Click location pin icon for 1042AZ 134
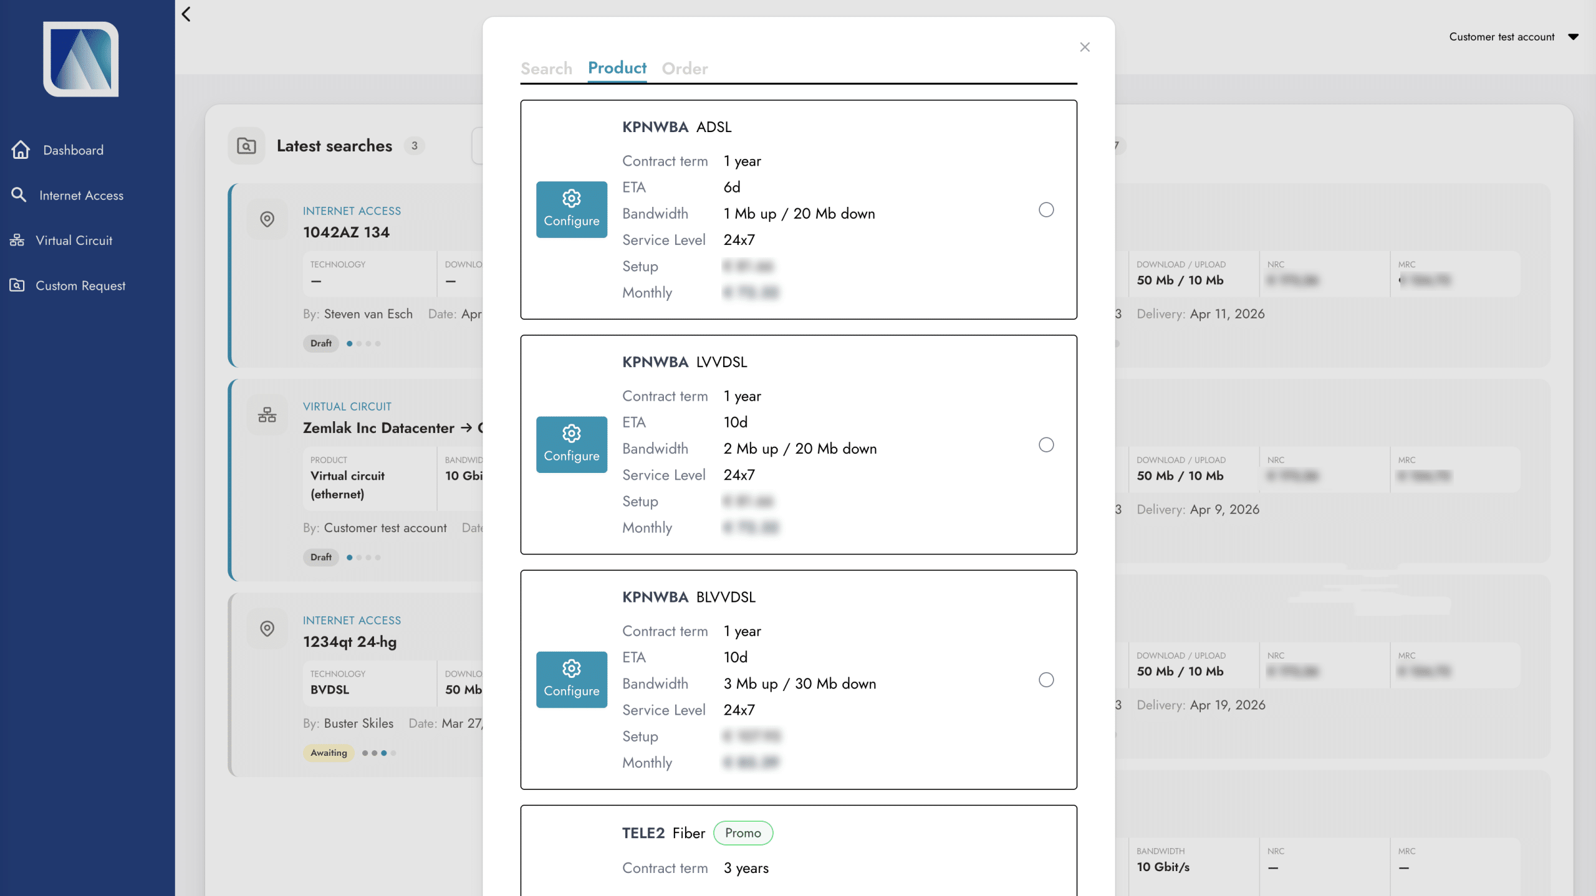The height and width of the screenshot is (896, 1596). tap(267, 219)
